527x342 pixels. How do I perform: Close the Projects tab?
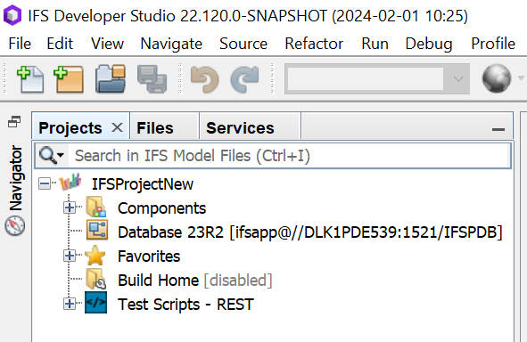point(117,128)
